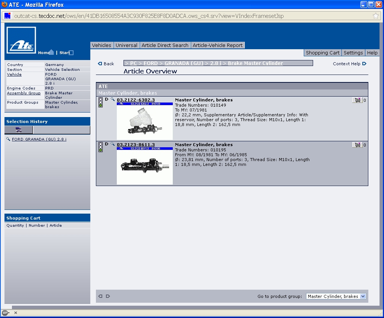Open article link 03.2122-6302.3
This screenshot has height=318, width=384.
point(136,100)
